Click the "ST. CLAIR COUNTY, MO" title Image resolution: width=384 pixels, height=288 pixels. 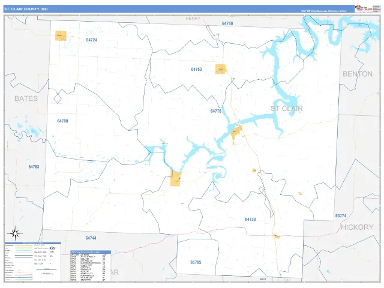point(26,9)
